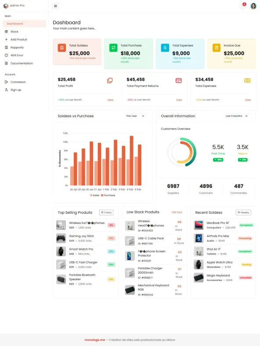
Task: Click the Apple Watch Ultra thumbnail
Action: [199, 265]
